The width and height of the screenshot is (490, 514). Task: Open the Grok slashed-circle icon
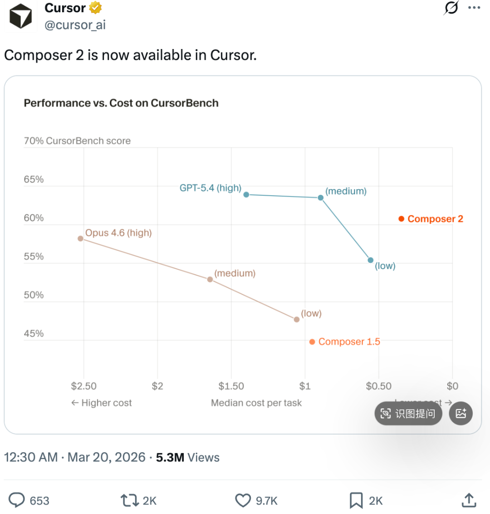click(x=451, y=8)
